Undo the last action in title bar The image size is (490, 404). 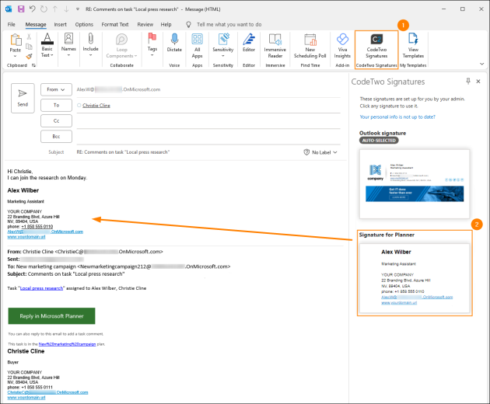[x=32, y=9]
